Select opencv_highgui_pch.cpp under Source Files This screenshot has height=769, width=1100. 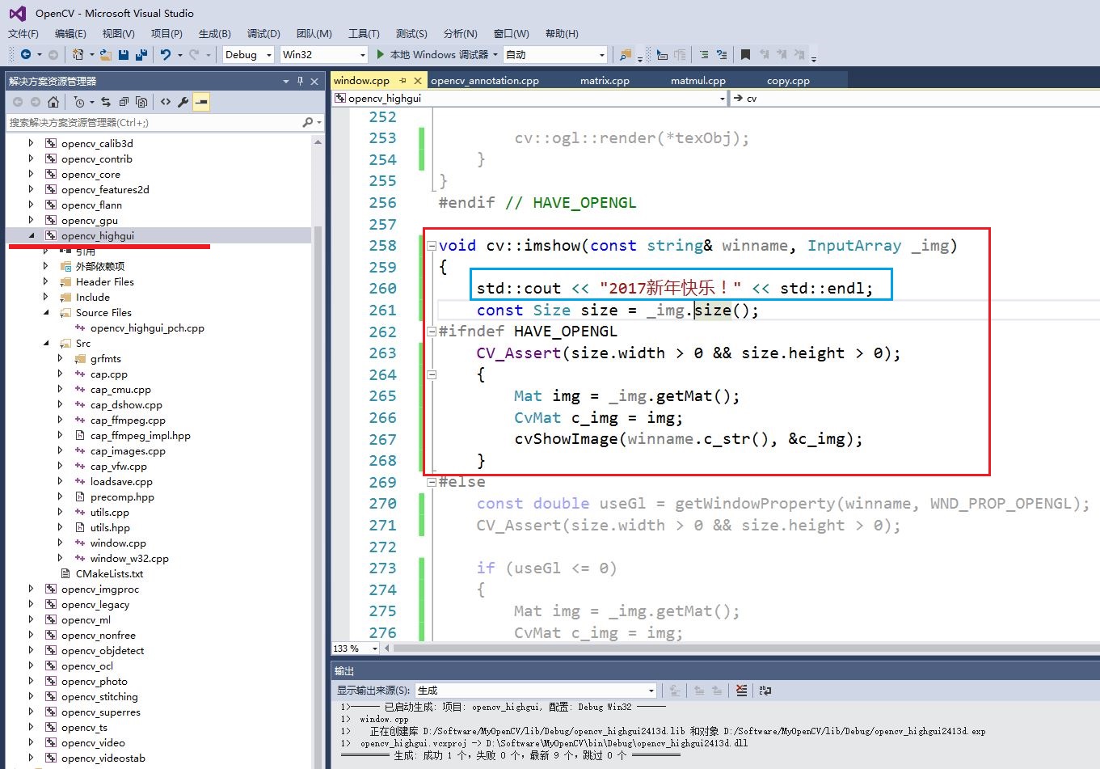(147, 328)
